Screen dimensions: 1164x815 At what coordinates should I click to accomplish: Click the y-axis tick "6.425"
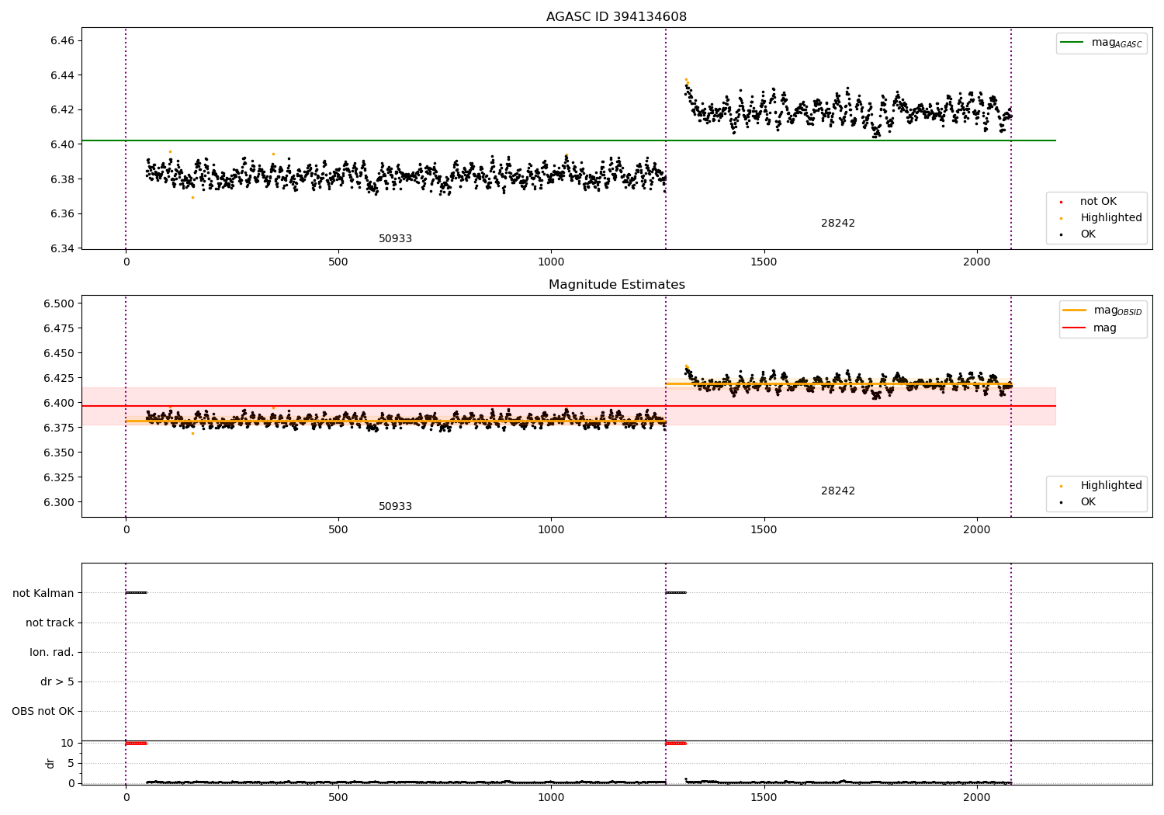[x=60, y=378]
